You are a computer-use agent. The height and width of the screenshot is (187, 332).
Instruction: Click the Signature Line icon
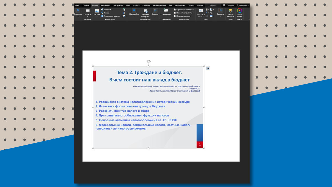coord(212,9)
